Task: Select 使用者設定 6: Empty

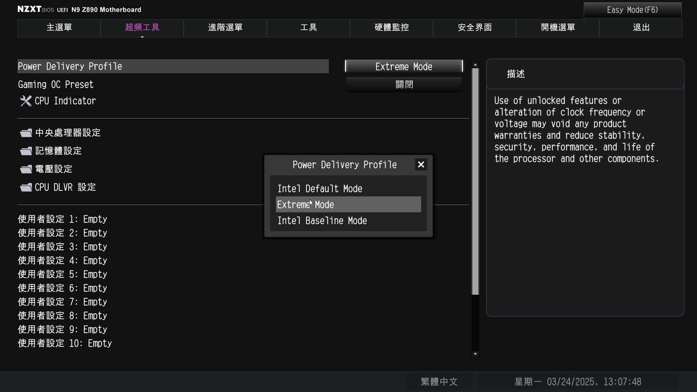Action: 62,288
